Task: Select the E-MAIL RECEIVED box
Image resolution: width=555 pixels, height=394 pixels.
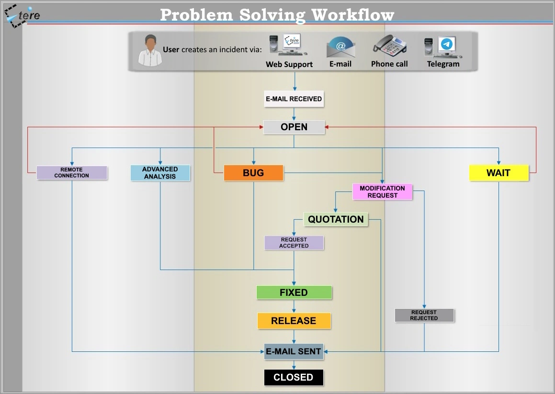Action: pyautogui.click(x=294, y=99)
